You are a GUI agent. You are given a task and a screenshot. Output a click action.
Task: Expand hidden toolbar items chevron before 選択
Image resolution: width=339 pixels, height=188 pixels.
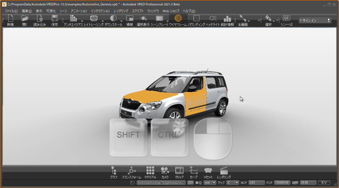tap(259, 20)
